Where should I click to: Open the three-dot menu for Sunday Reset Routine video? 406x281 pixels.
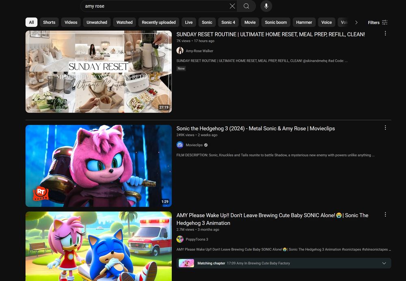pos(385,33)
